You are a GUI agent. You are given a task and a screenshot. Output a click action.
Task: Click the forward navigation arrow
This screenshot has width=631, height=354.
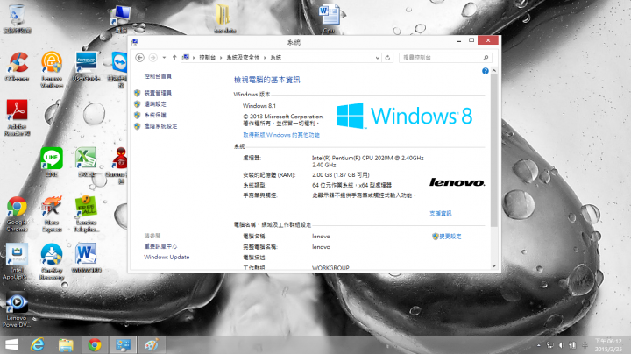[x=152, y=58]
